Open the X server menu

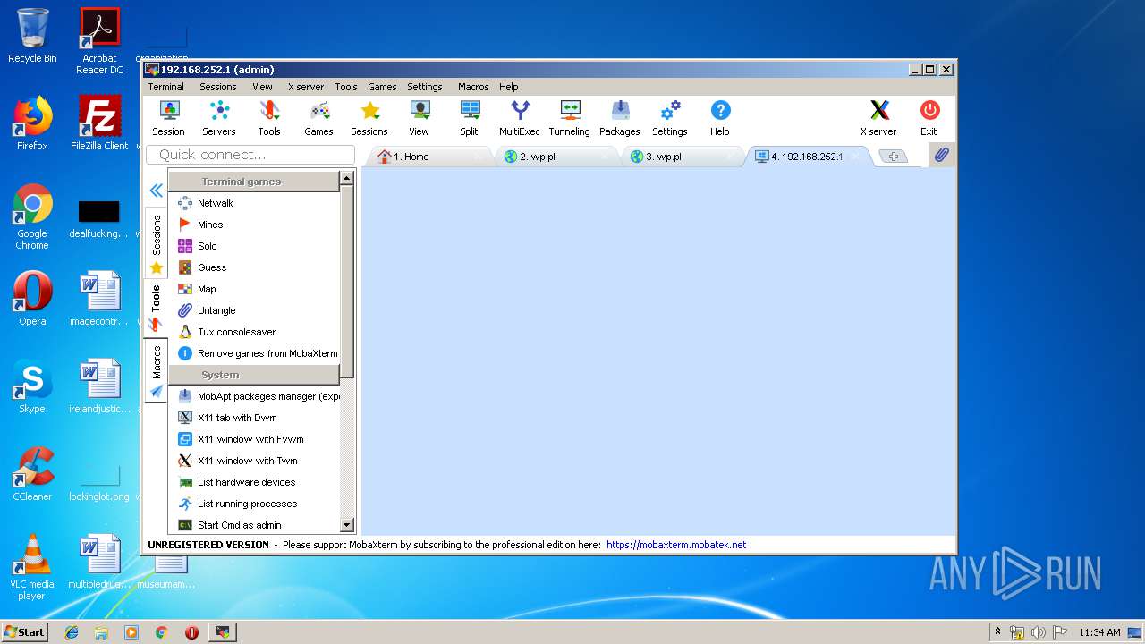(x=306, y=87)
